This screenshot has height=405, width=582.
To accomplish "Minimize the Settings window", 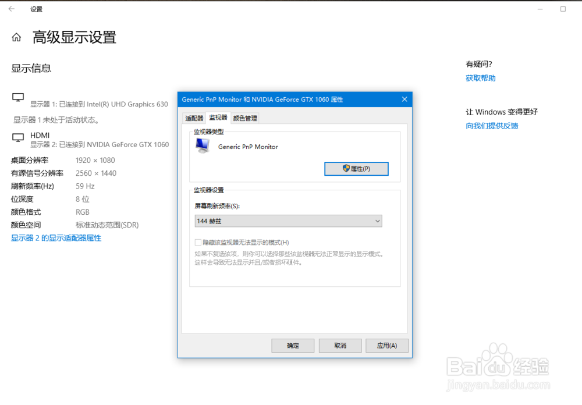I will pos(540,9).
